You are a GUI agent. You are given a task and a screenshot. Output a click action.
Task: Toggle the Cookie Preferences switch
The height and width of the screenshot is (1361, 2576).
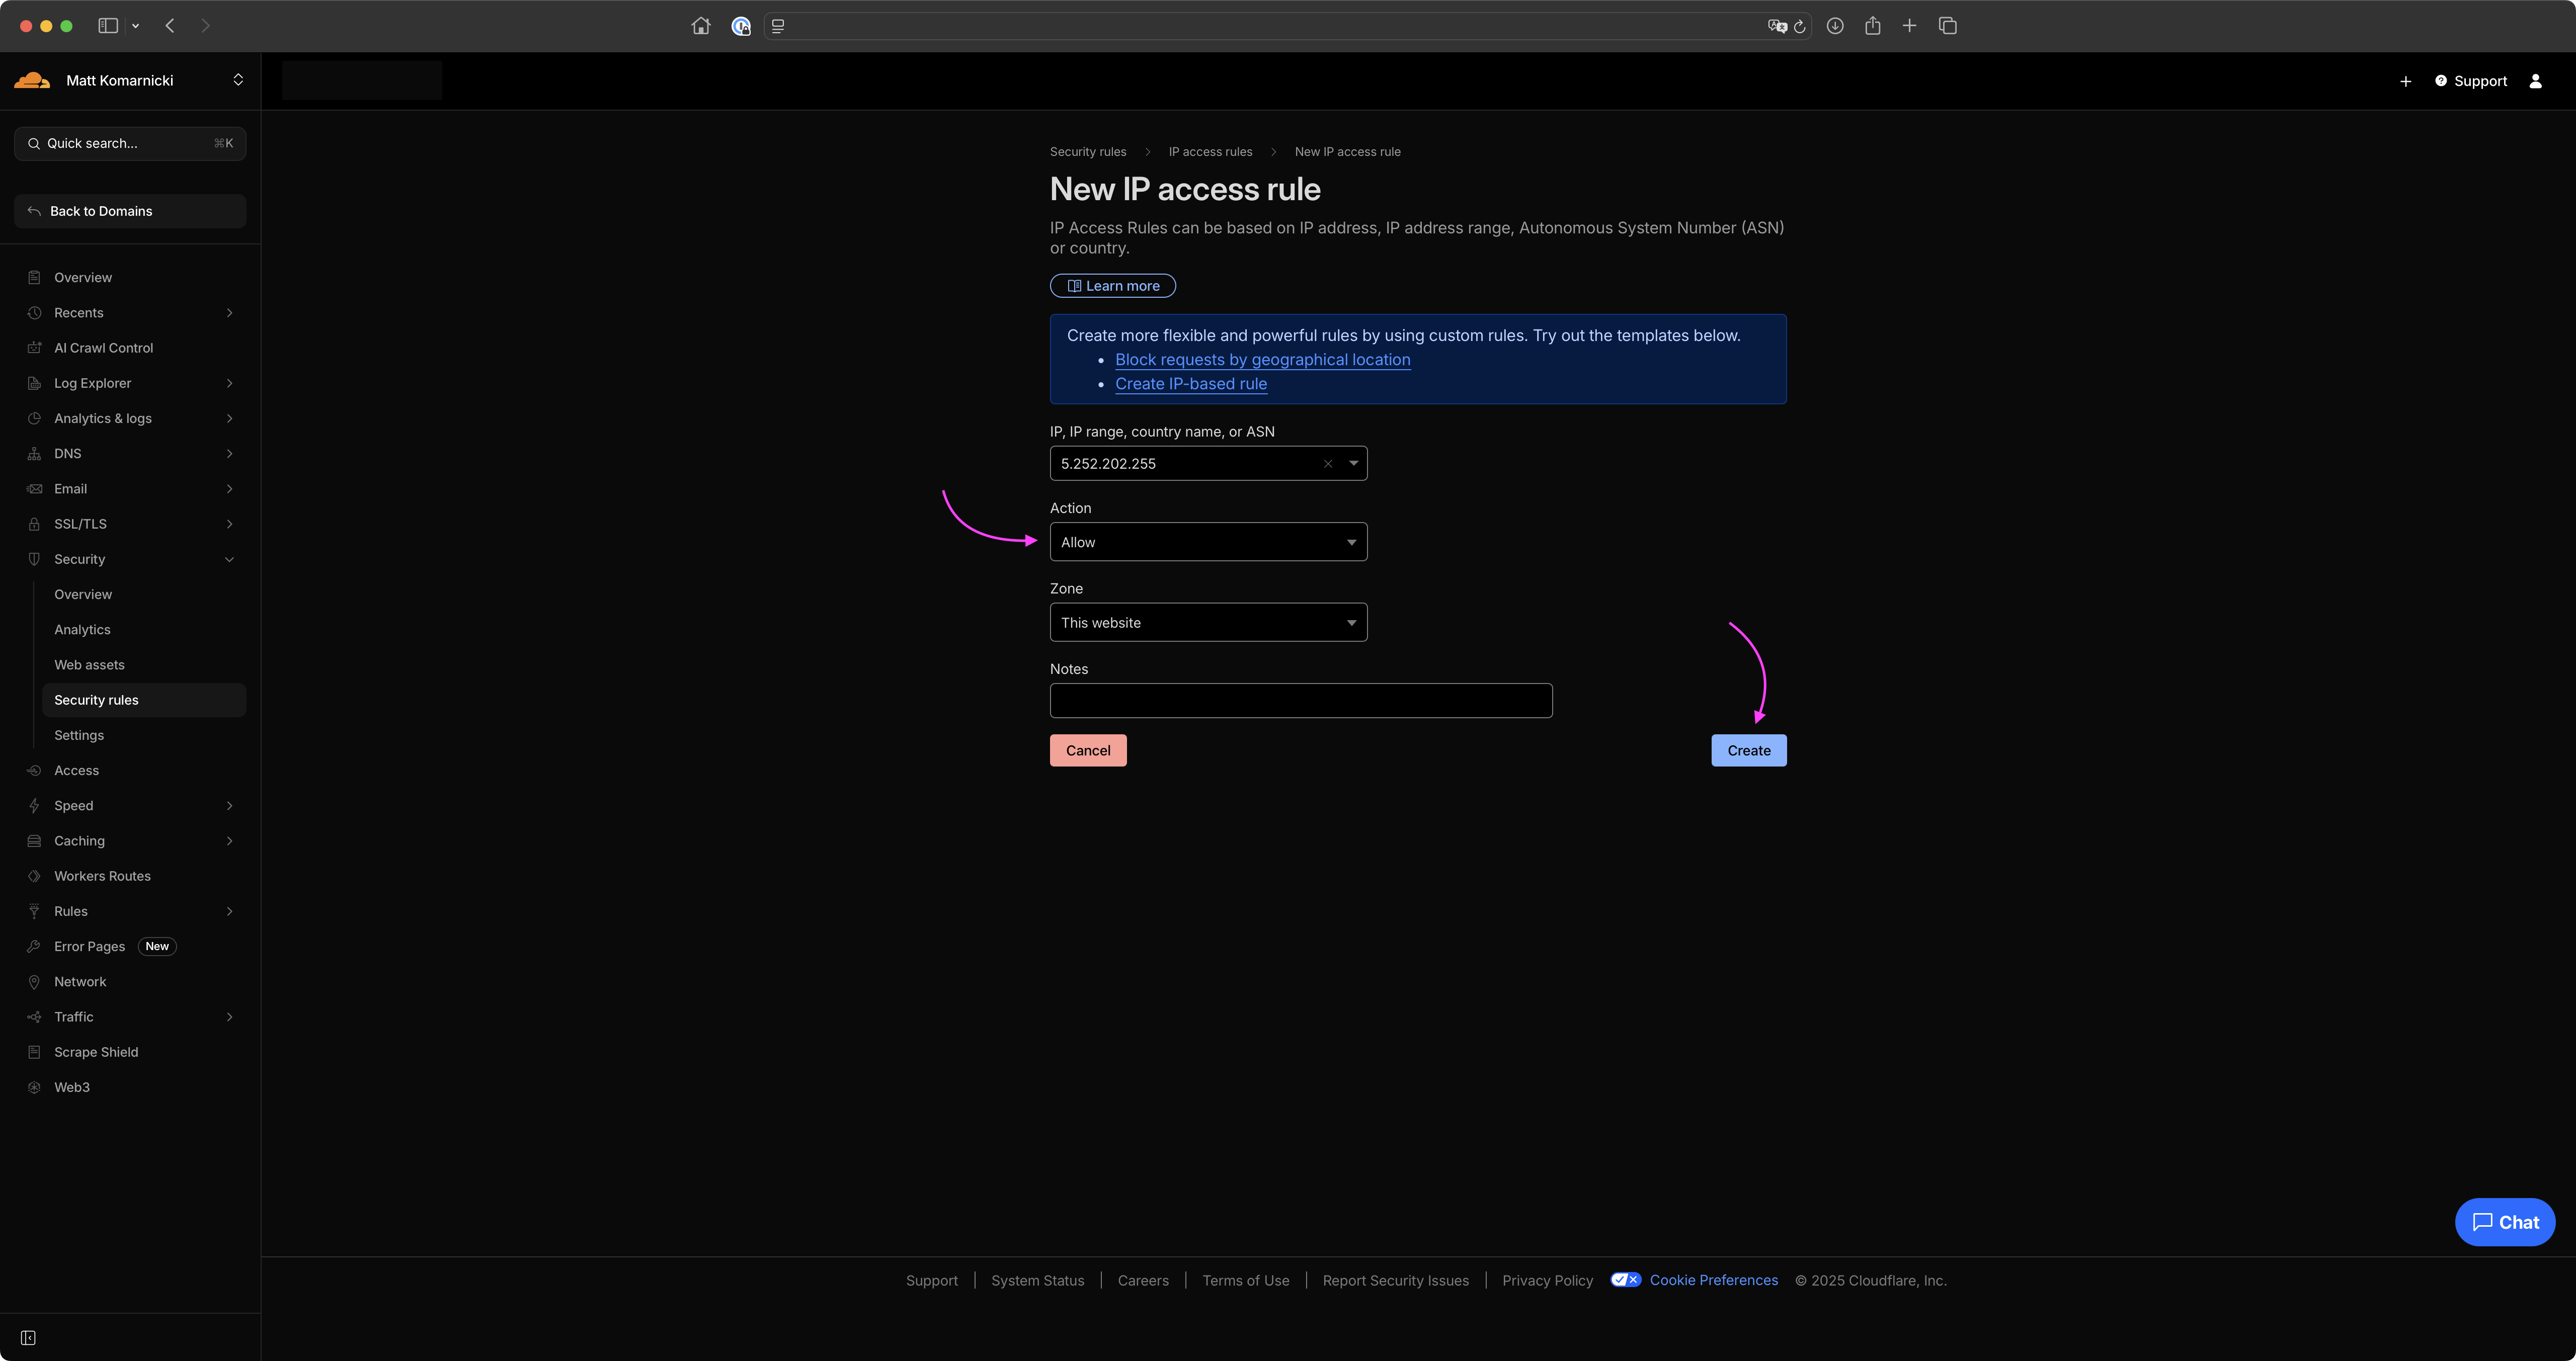1625,1280
